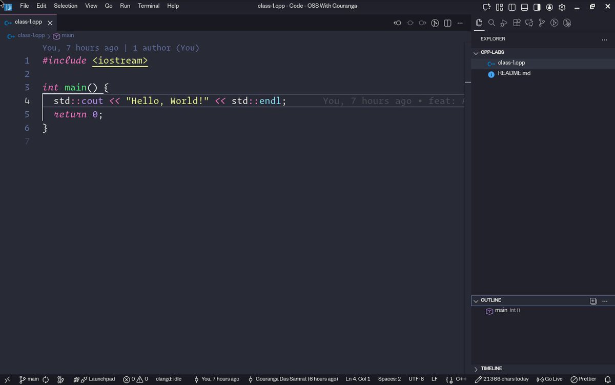Toggle the bottom panel layout icon
This screenshot has height=385, width=615.
524,7
